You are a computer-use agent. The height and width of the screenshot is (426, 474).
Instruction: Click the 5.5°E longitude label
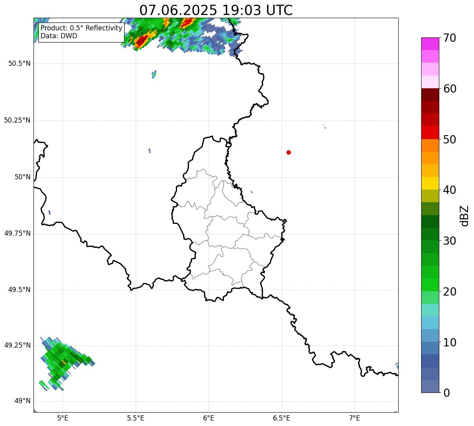point(136,418)
